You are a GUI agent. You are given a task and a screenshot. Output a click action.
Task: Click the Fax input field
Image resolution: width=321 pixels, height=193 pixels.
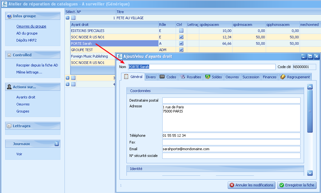[x=231, y=142]
